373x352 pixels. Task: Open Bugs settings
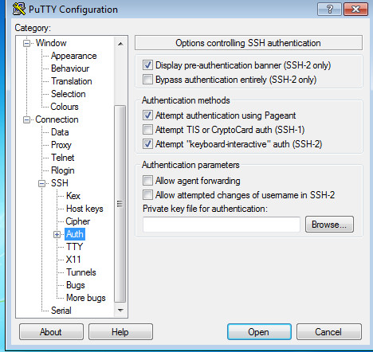click(x=76, y=285)
